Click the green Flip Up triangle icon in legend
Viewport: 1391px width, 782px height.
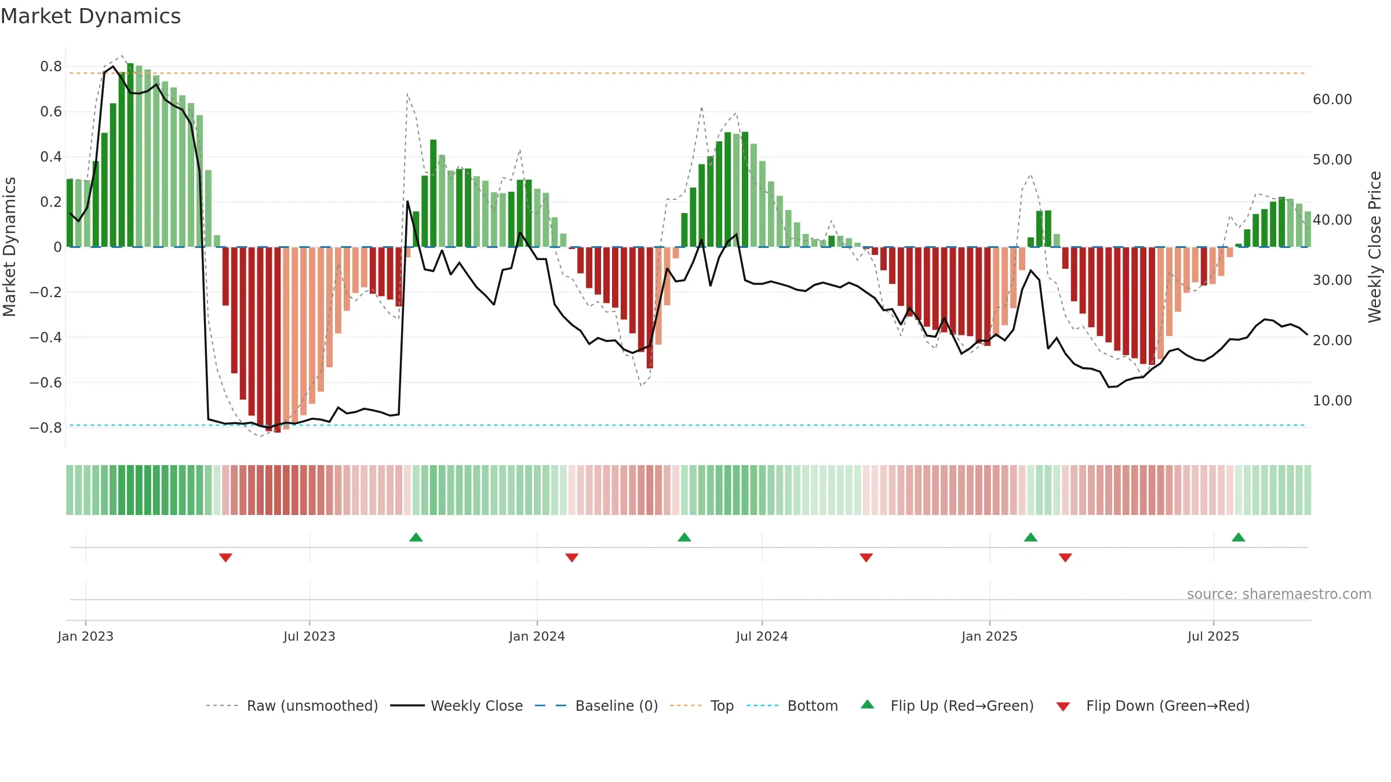click(x=868, y=704)
